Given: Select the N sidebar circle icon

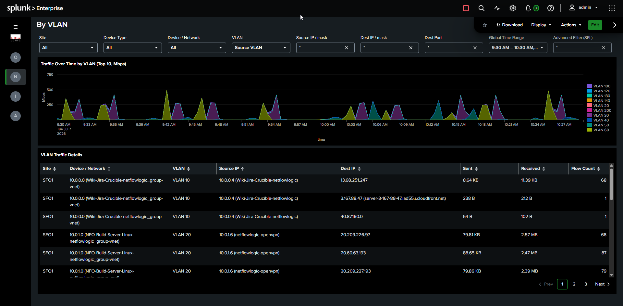Looking at the screenshot, I should [16, 77].
